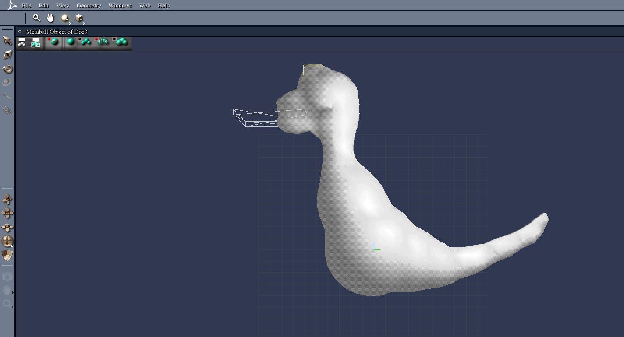This screenshot has width=624, height=337.
Task: Open the File menu
Action: pyautogui.click(x=27, y=5)
